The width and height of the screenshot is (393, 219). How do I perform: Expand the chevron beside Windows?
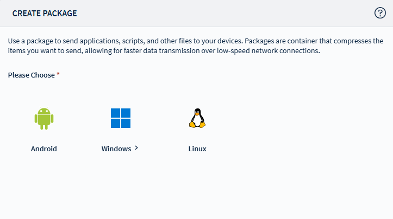pos(136,148)
